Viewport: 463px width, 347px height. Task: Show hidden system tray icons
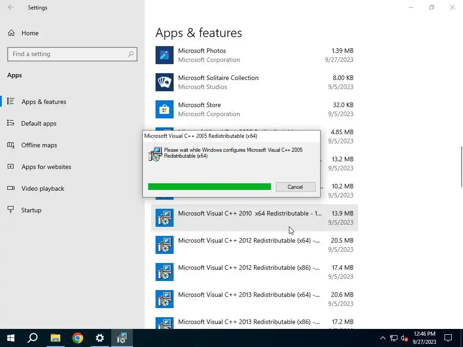tap(383, 338)
